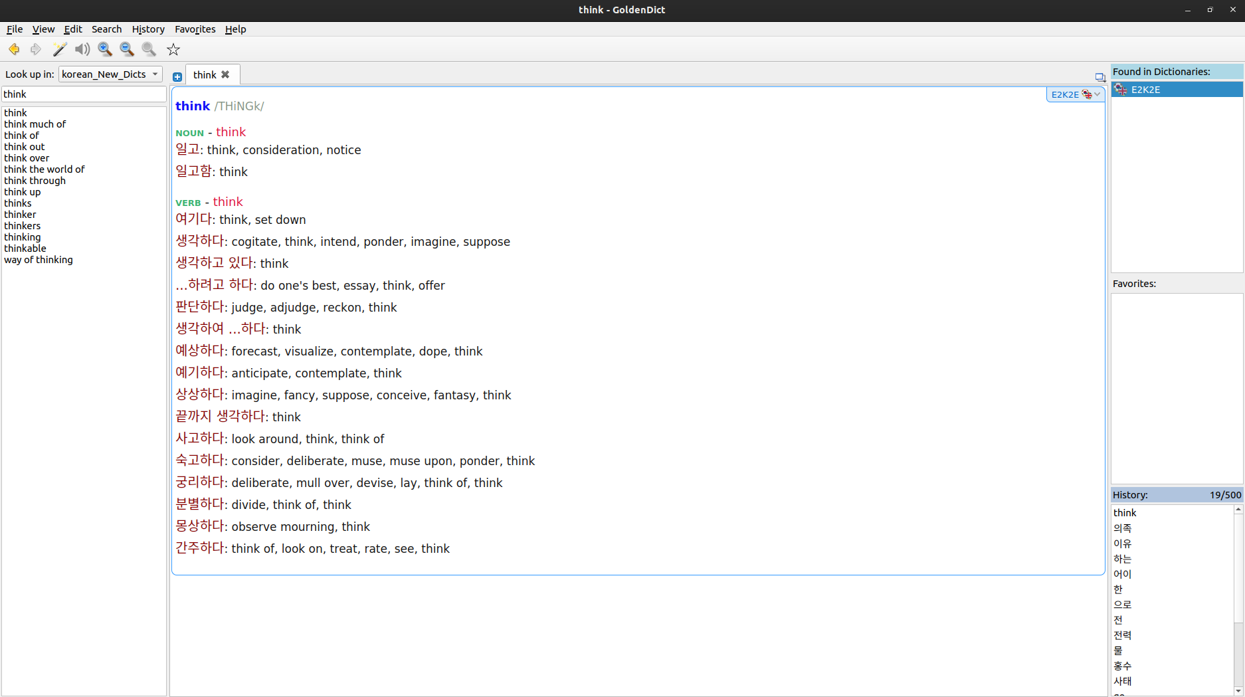Reset zoom with the normal size magnifier
The width and height of the screenshot is (1245, 697).
[x=149, y=49]
